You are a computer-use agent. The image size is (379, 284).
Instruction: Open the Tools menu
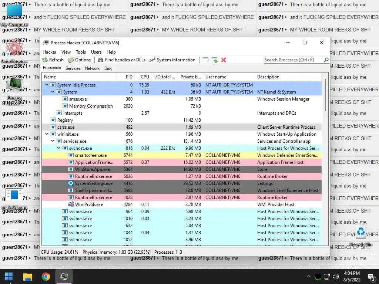point(81,52)
